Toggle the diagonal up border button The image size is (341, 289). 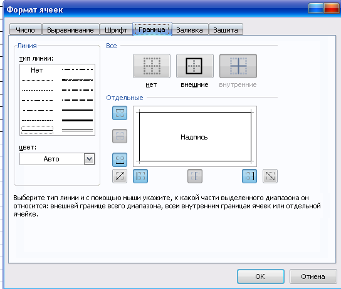[120, 176]
